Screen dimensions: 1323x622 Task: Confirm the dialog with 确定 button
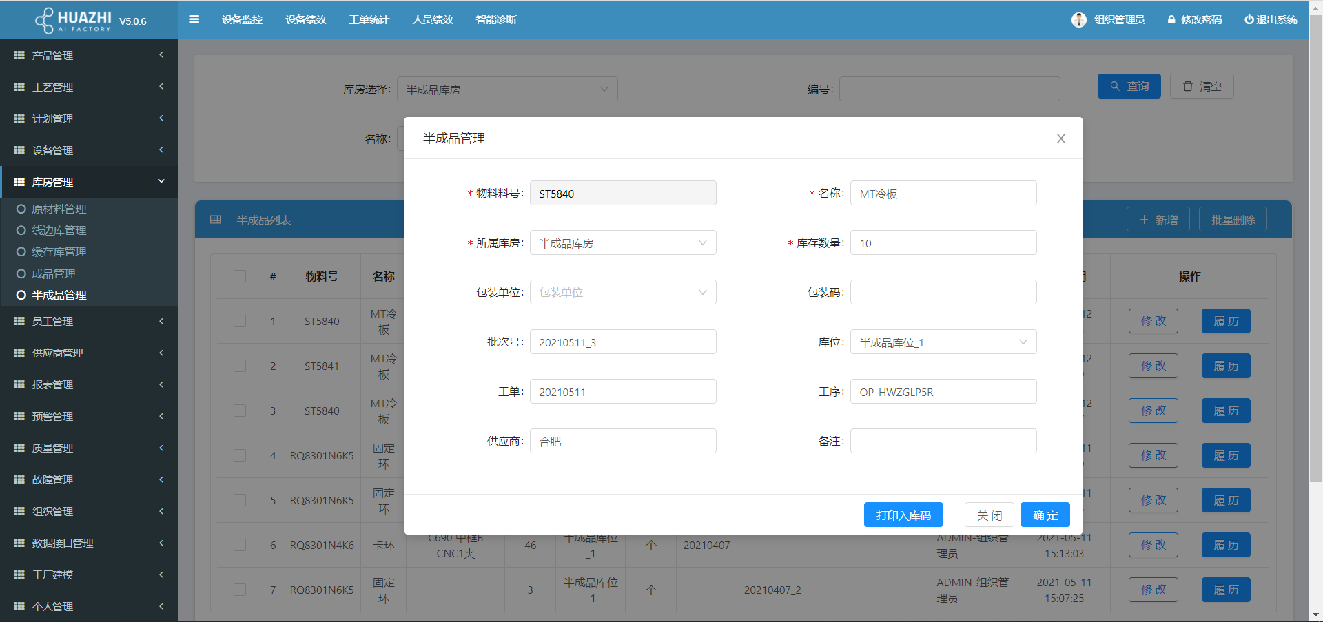pos(1045,515)
